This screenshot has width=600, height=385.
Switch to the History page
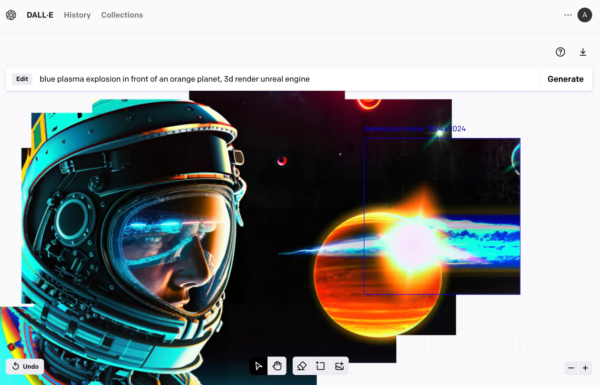point(77,15)
